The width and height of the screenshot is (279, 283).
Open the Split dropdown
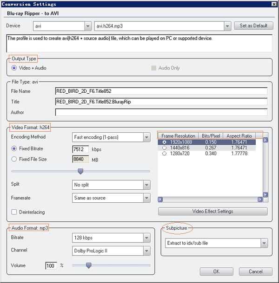(111, 185)
